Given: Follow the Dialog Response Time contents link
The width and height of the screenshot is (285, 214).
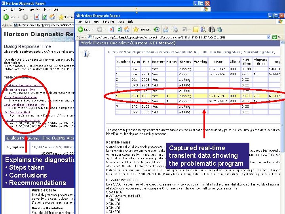Looking at the screenshot, I should pos(19,90).
